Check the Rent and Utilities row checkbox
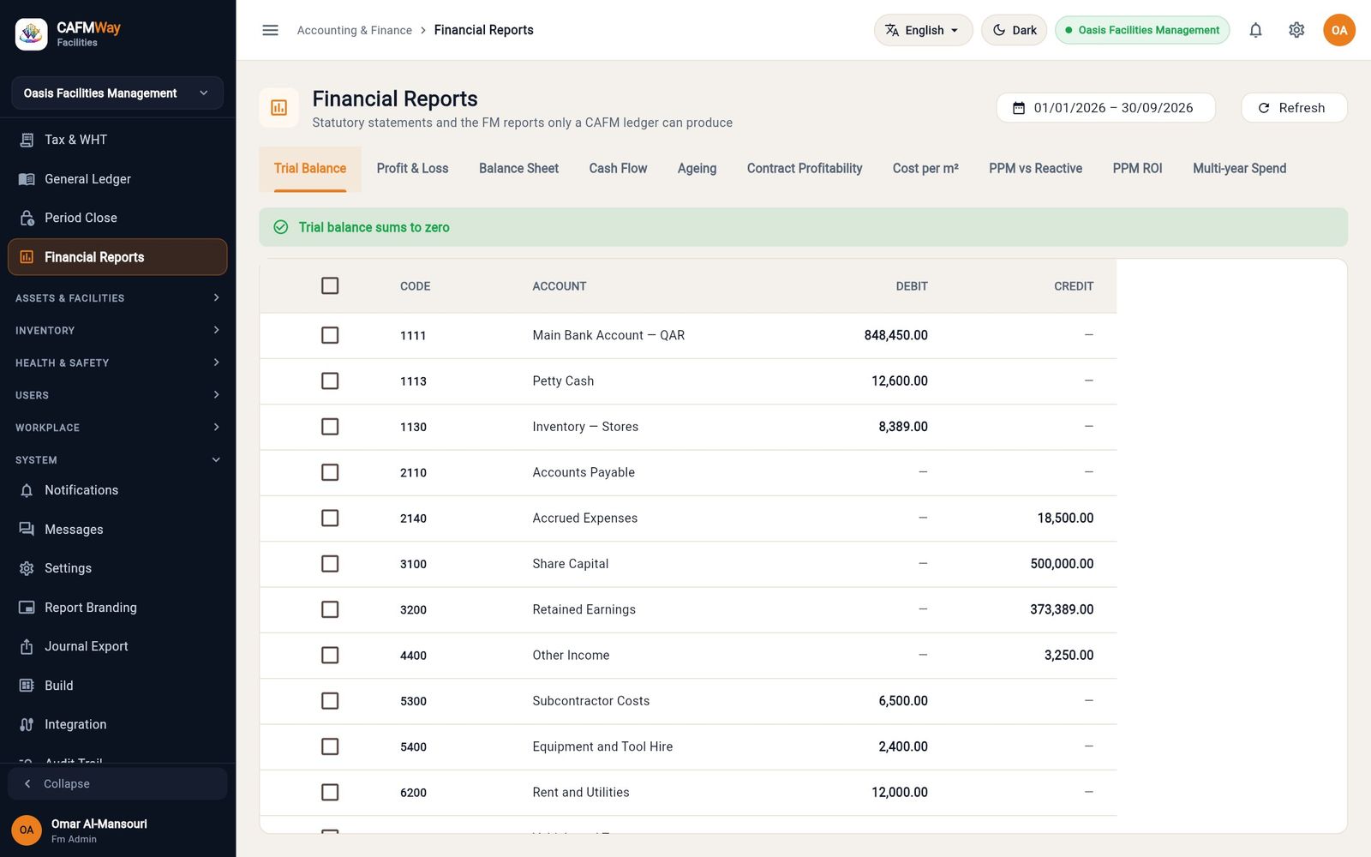 point(330,792)
